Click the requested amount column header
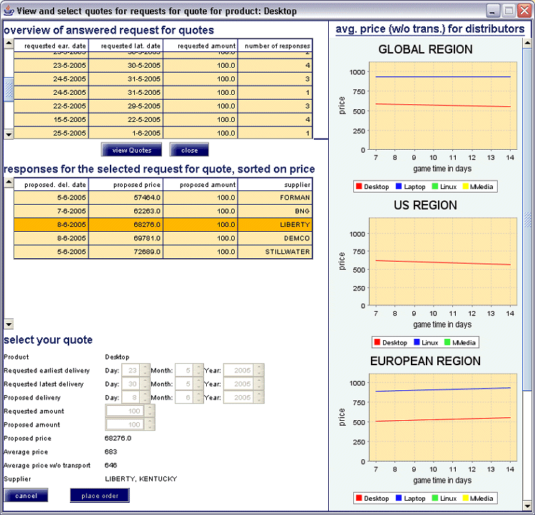Image resolution: width=535 pixels, height=515 pixels. click(x=200, y=46)
